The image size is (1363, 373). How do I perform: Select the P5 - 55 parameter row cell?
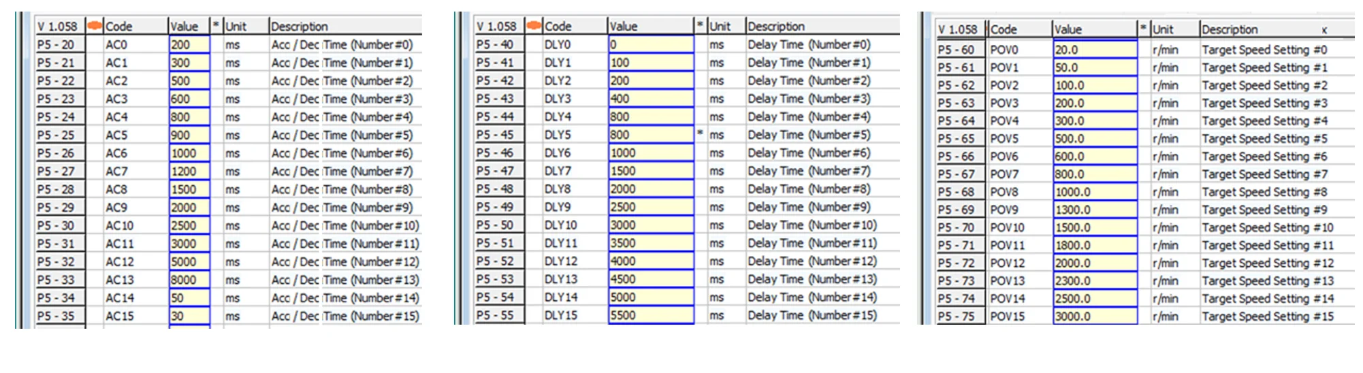498,315
